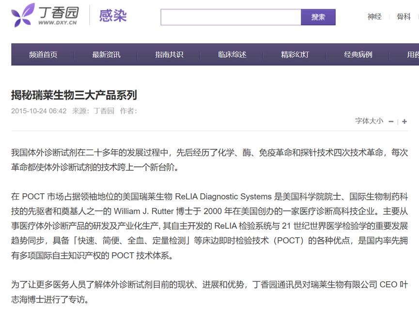
Task: Click the source text 来源：丁香园
Action: (93, 111)
